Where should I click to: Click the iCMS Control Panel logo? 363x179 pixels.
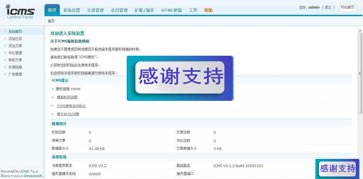point(20,12)
